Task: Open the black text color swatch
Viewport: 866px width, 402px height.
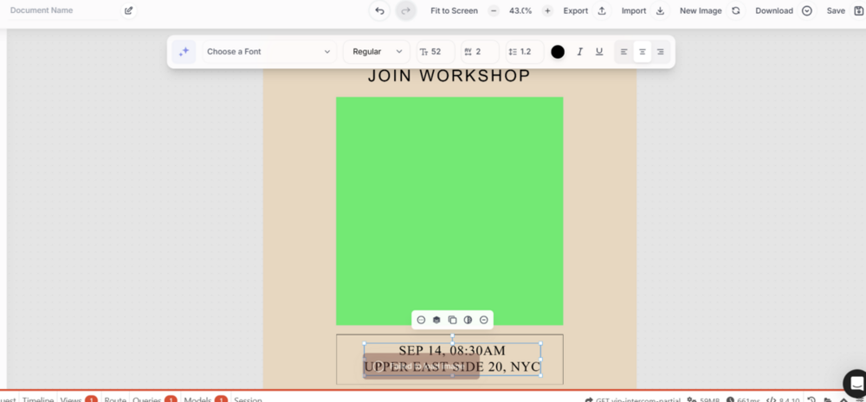Action: pyautogui.click(x=558, y=52)
